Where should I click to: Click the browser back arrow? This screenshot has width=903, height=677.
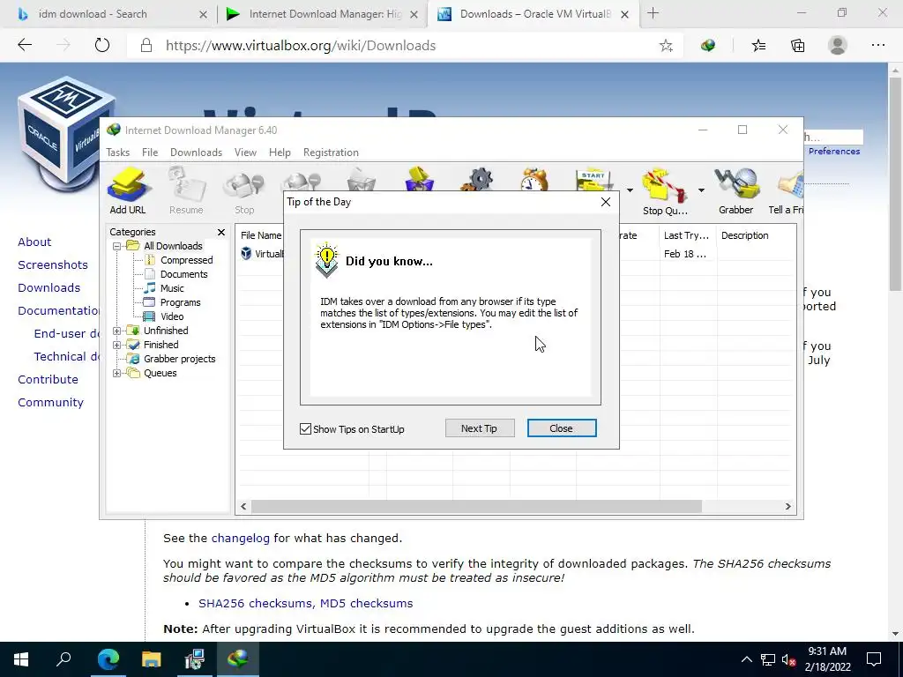25,45
